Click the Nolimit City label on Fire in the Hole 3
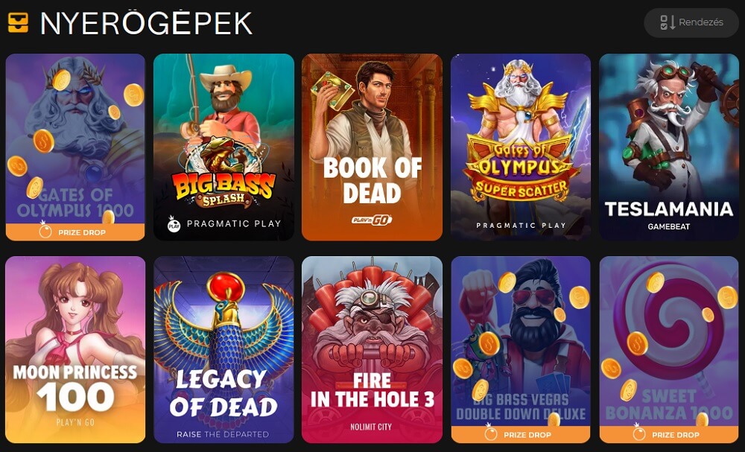Screen dimensions: 745x452 (x=371, y=427)
